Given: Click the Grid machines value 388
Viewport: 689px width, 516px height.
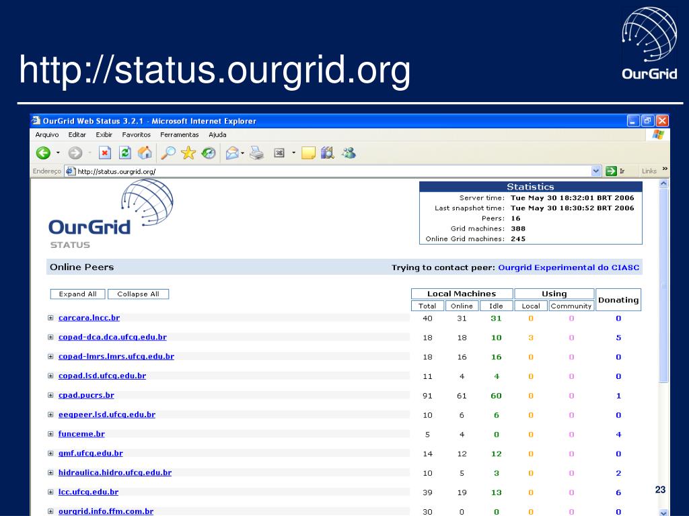Looking at the screenshot, I should coord(518,228).
